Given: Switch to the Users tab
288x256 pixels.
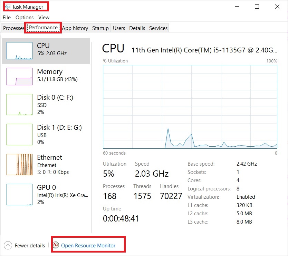Looking at the screenshot, I should 119,28.
